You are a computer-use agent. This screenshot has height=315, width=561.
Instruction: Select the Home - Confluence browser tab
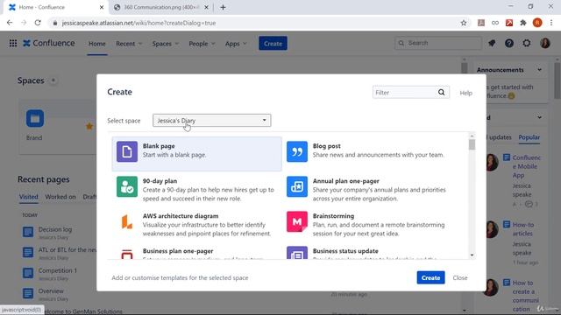click(55, 7)
